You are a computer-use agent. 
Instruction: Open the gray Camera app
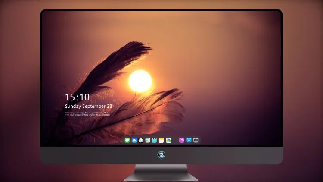[196, 140]
